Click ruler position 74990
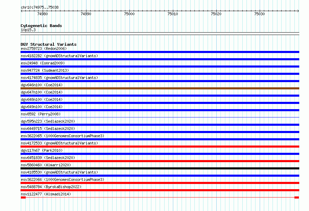This screenshot has height=211, width=309. click(x=86, y=14)
